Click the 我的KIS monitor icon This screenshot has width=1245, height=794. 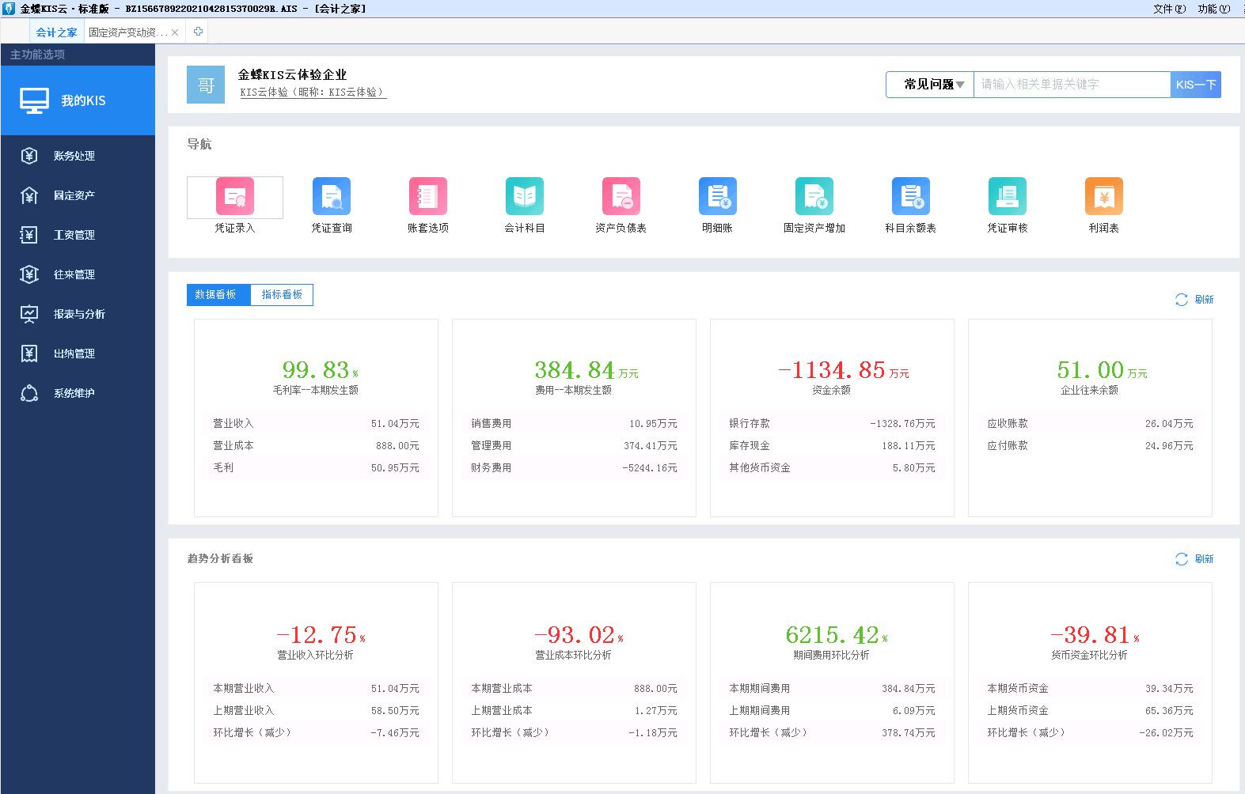click(x=34, y=101)
